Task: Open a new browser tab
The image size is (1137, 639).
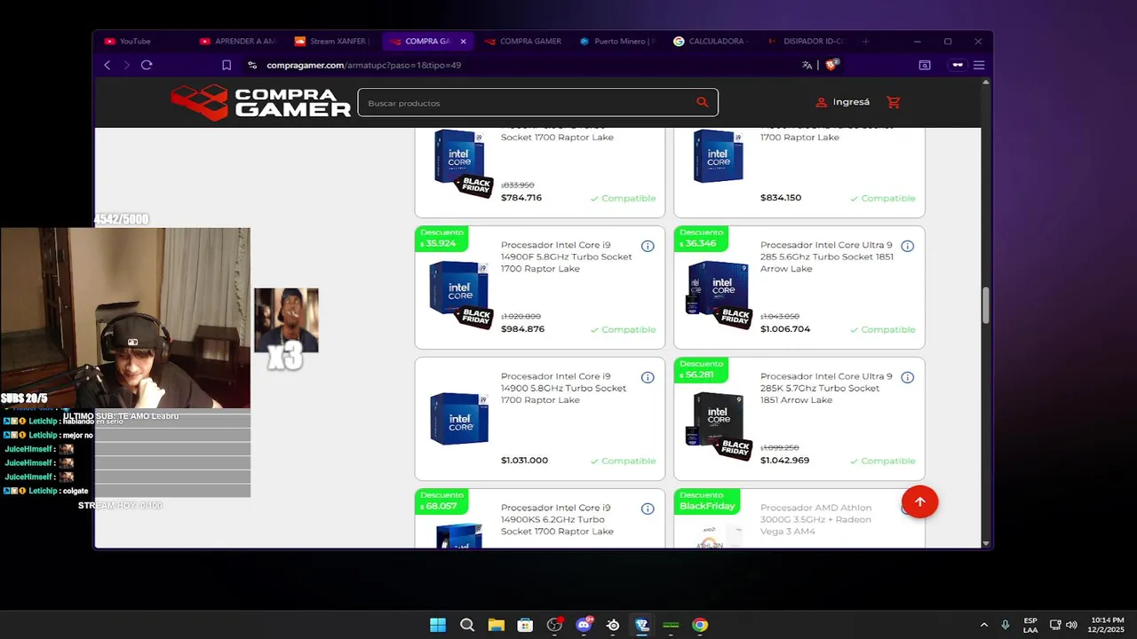Action: [x=865, y=41]
